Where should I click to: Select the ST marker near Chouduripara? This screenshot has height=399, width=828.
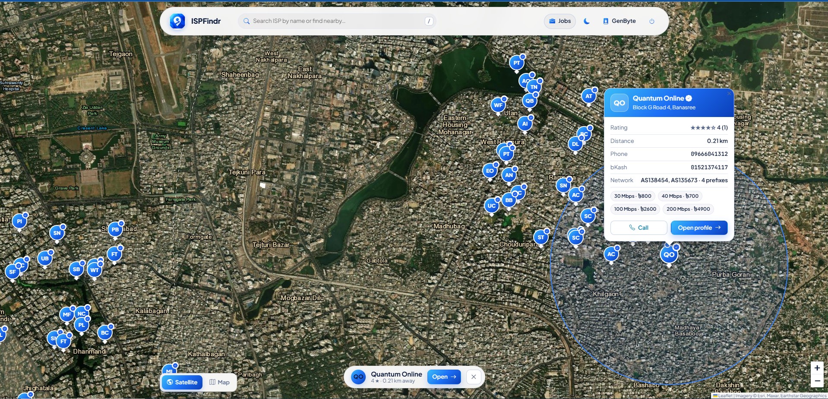pyautogui.click(x=541, y=237)
